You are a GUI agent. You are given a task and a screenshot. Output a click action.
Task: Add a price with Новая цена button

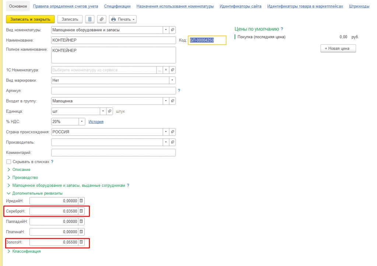338,49
